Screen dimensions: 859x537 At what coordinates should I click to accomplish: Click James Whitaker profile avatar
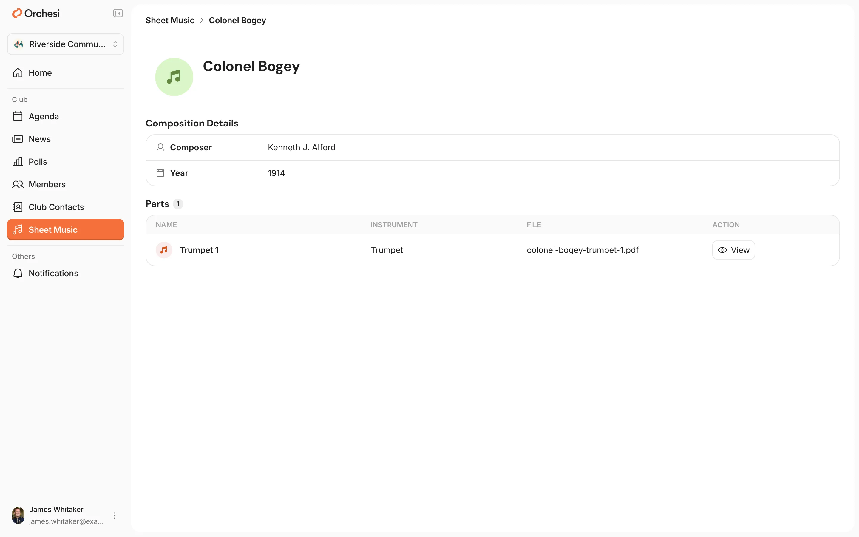click(18, 515)
